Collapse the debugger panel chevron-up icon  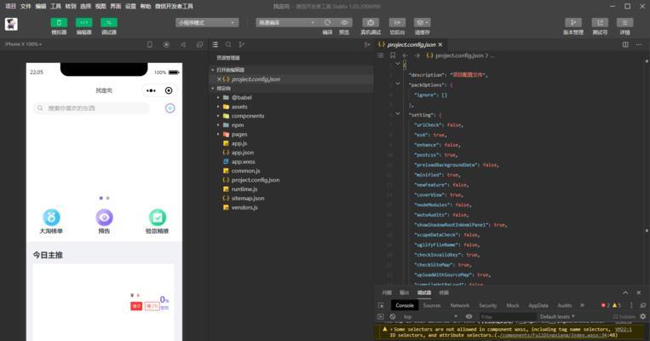click(625, 292)
